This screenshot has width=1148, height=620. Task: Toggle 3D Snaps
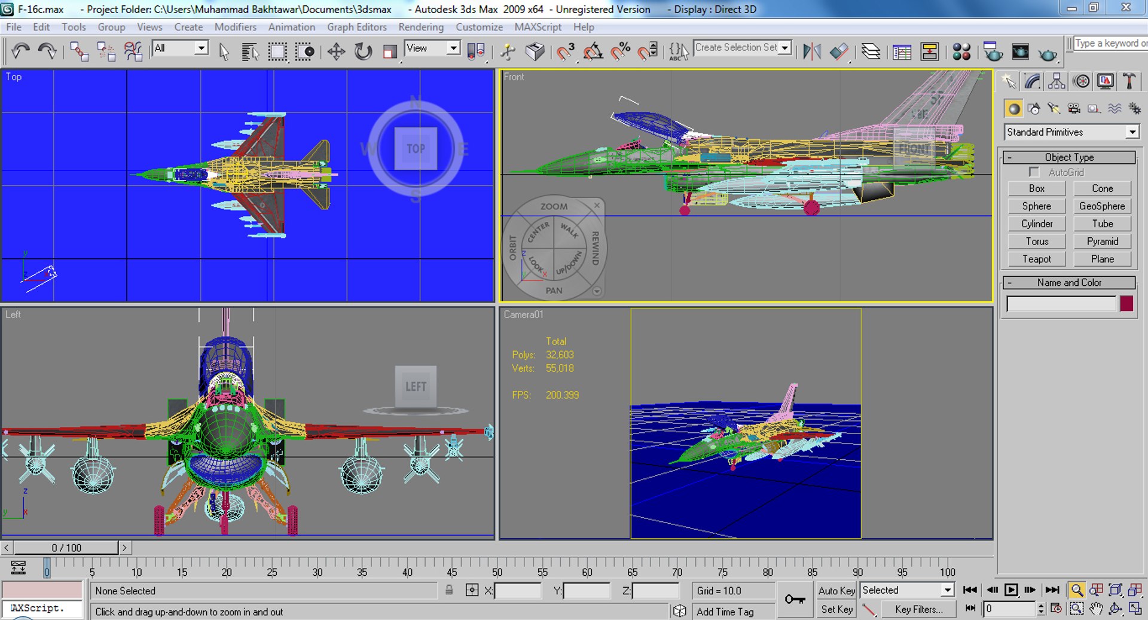click(x=565, y=52)
